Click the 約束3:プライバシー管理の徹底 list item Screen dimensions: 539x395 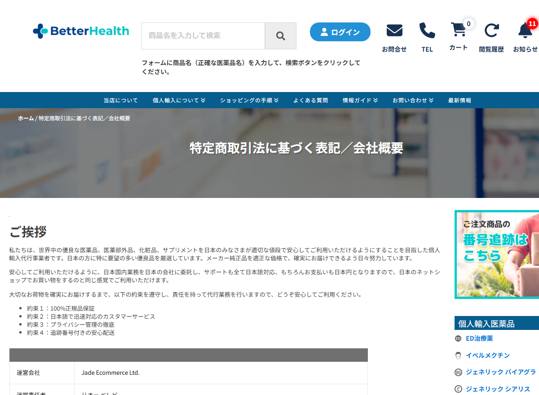pyautogui.click(x=71, y=325)
